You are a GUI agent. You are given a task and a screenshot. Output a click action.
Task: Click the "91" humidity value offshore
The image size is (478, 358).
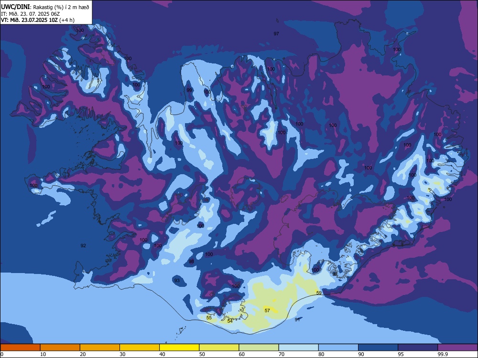297,320
